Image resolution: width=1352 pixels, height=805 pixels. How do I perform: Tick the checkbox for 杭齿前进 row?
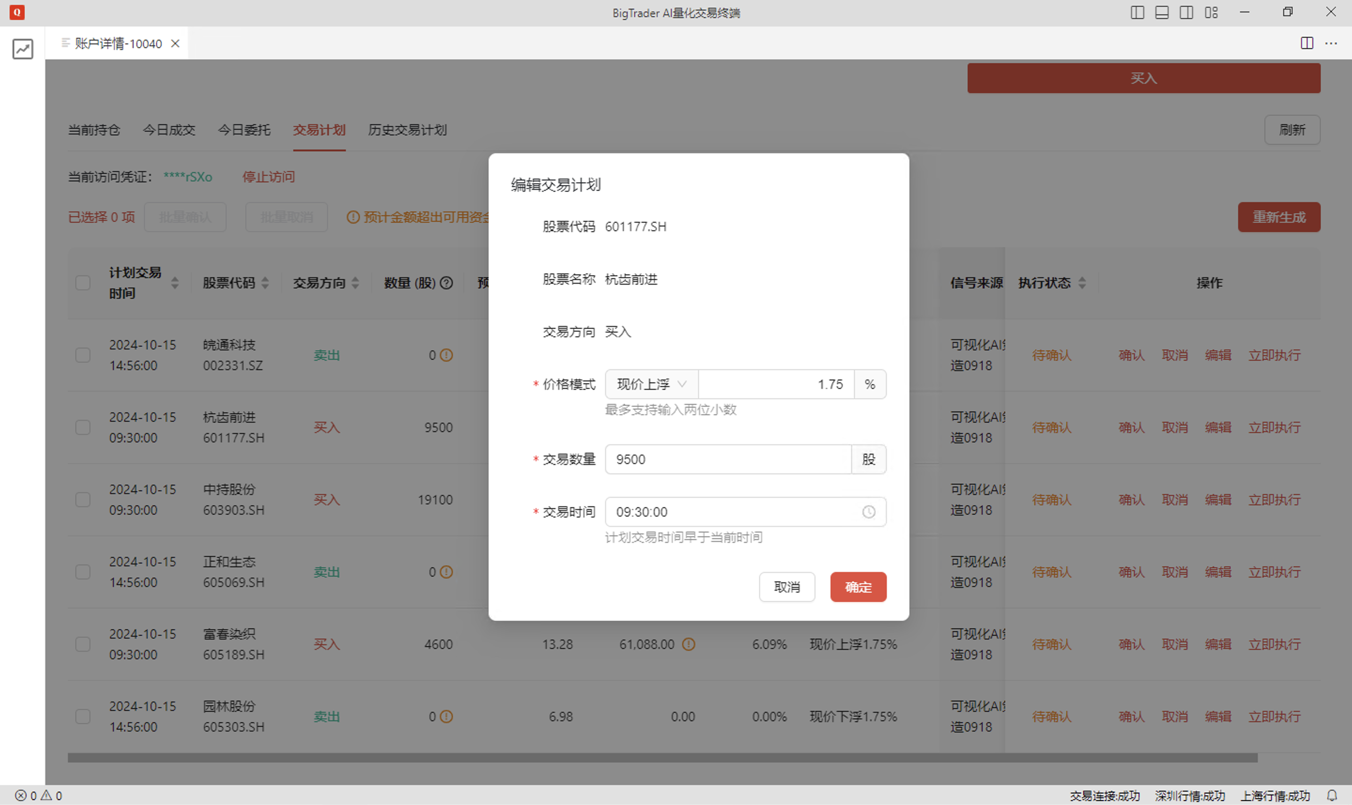tap(83, 427)
